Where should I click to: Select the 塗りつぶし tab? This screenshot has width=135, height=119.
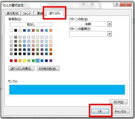(55, 13)
